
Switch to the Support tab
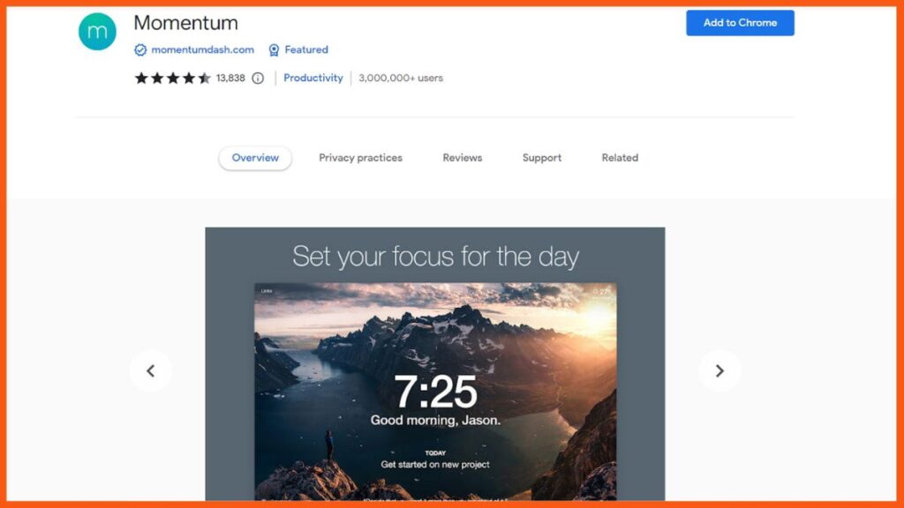pos(542,158)
